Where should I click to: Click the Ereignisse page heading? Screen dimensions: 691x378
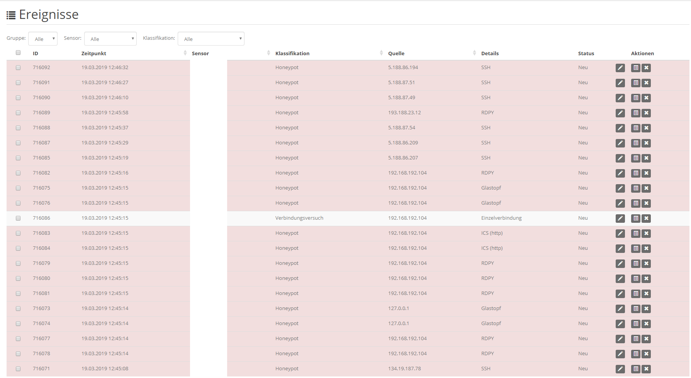(49, 15)
